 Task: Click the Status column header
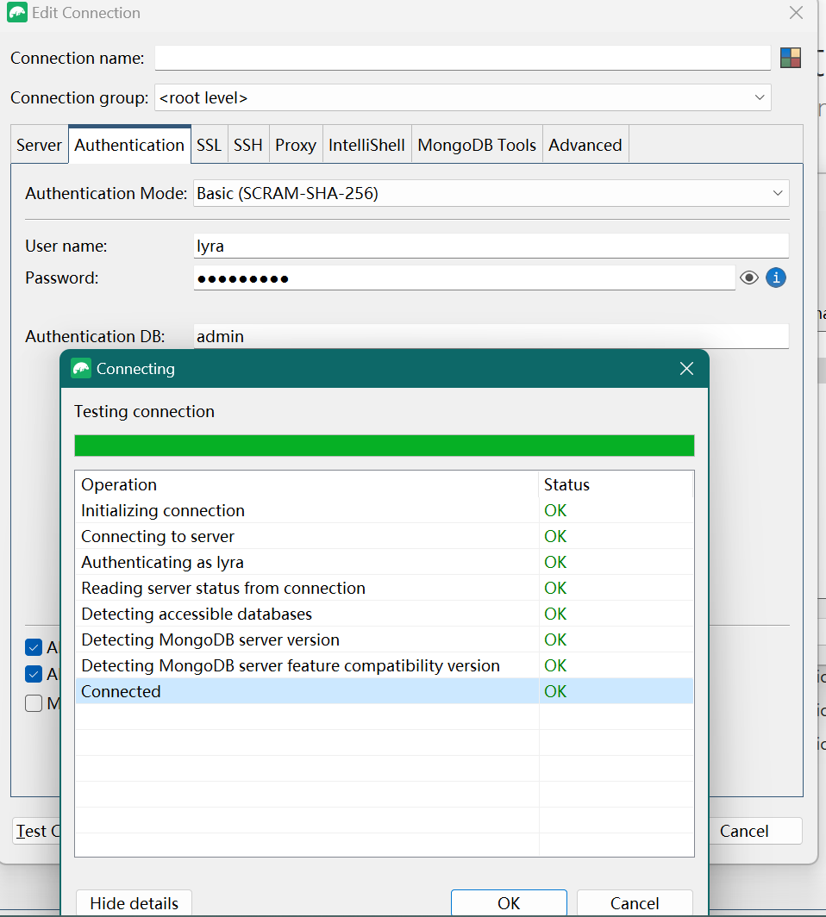616,484
